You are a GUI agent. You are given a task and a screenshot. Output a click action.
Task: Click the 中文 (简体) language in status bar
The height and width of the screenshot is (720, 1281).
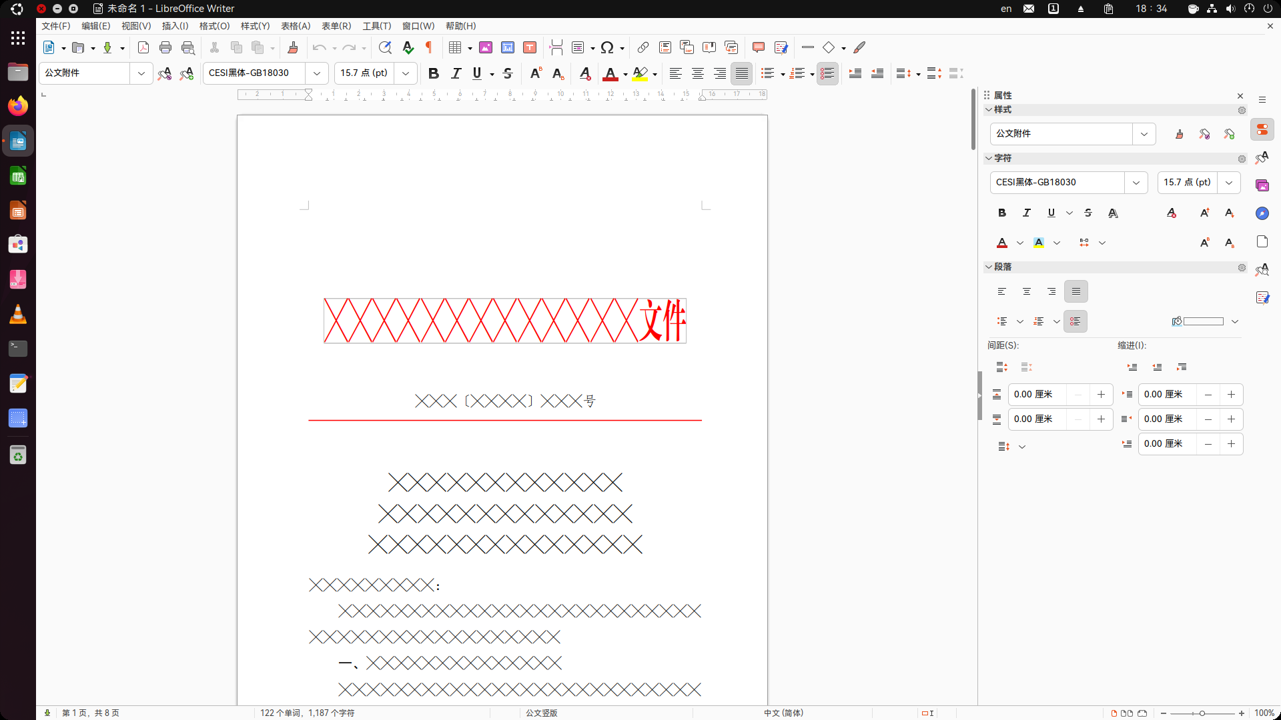tap(783, 713)
